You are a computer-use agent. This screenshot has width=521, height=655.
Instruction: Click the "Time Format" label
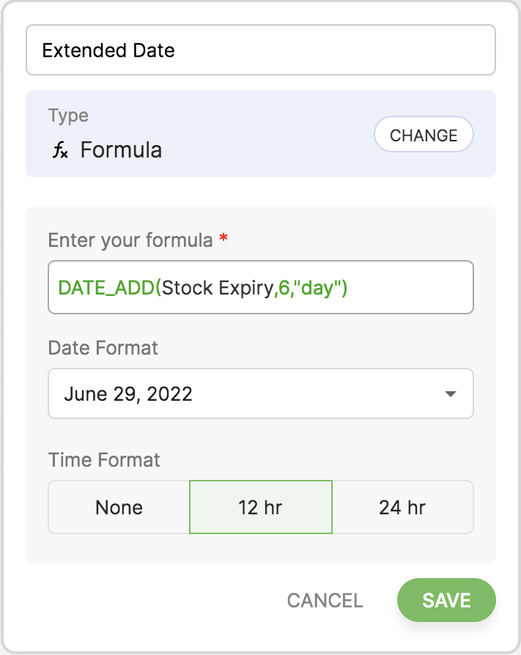click(x=104, y=460)
